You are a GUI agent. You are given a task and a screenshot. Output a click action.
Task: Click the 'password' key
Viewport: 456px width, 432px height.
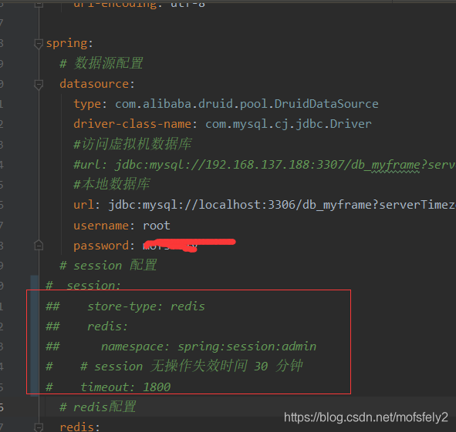pyautogui.click(x=101, y=246)
